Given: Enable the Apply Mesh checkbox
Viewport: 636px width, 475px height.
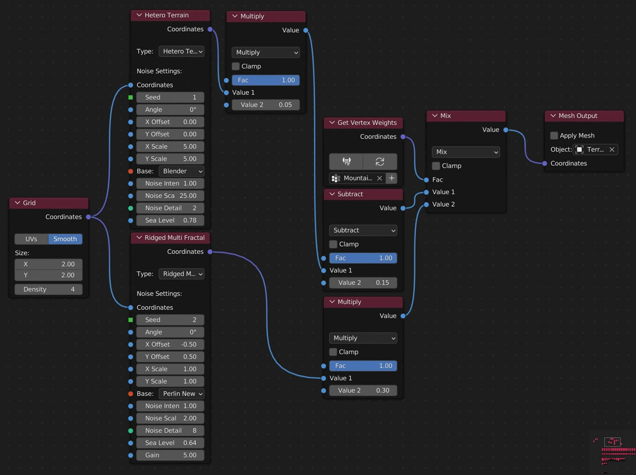Looking at the screenshot, I should [x=554, y=135].
